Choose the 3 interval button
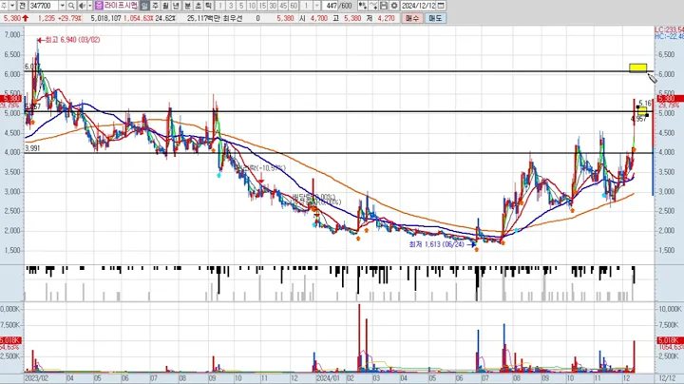This screenshot has width=684, height=384. coord(231,6)
